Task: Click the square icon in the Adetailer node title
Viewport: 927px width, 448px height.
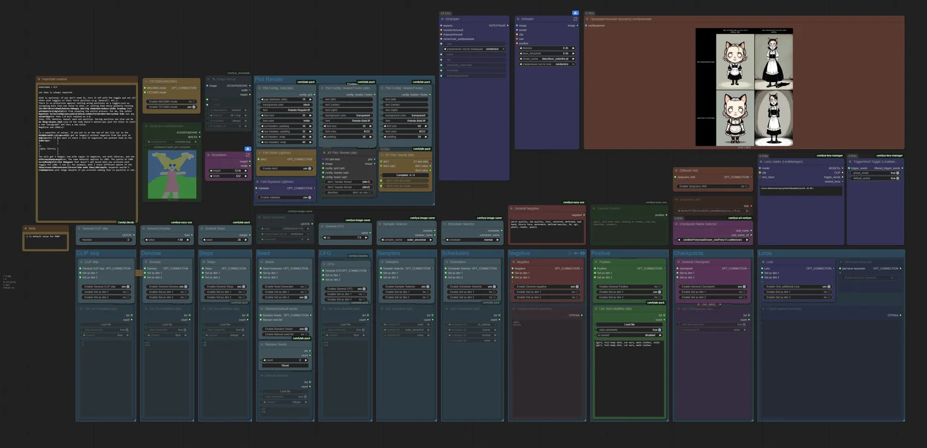Action: [x=575, y=19]
